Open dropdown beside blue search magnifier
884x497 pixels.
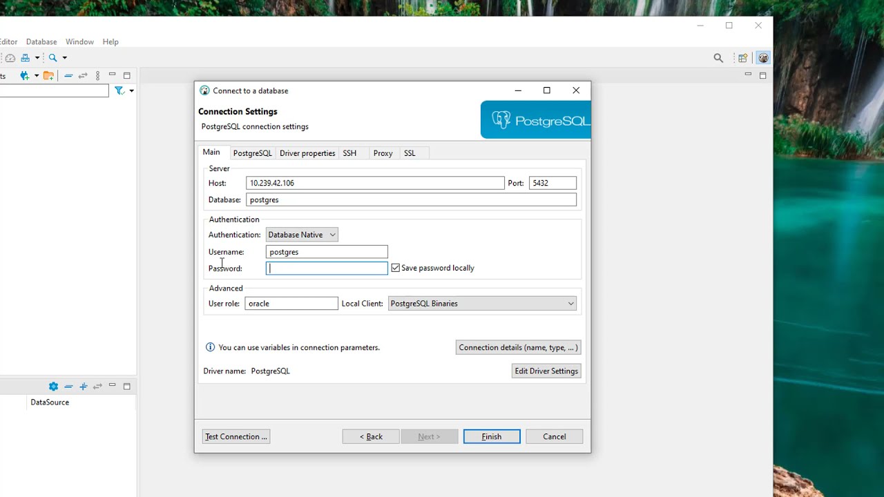coord(65,58)
